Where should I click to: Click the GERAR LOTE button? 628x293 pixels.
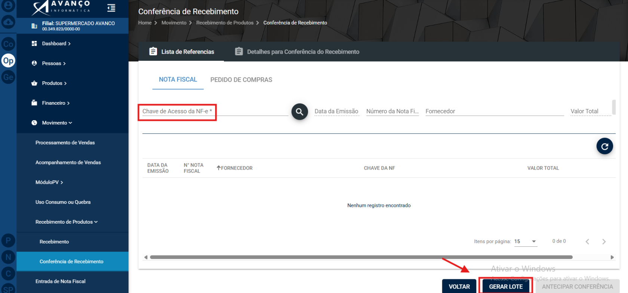[506, 287]
